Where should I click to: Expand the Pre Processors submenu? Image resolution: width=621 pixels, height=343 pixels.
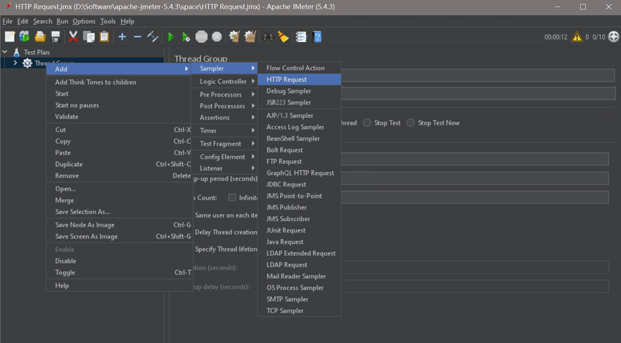(225, 95)
